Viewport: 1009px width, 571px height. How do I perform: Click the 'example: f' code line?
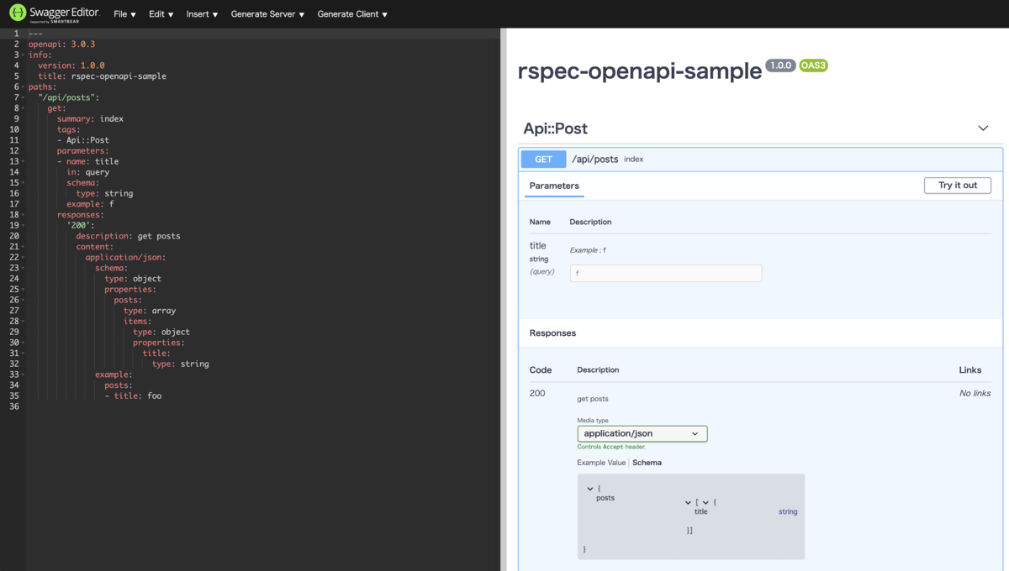point(90,204)
